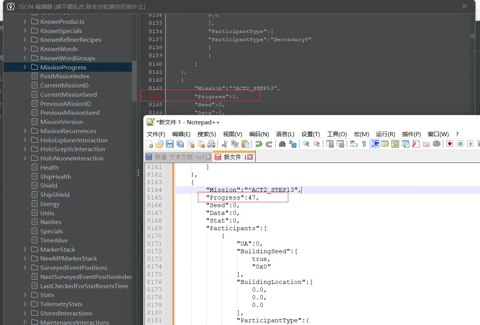Click the panel splitter dots handle

(138, 173)
